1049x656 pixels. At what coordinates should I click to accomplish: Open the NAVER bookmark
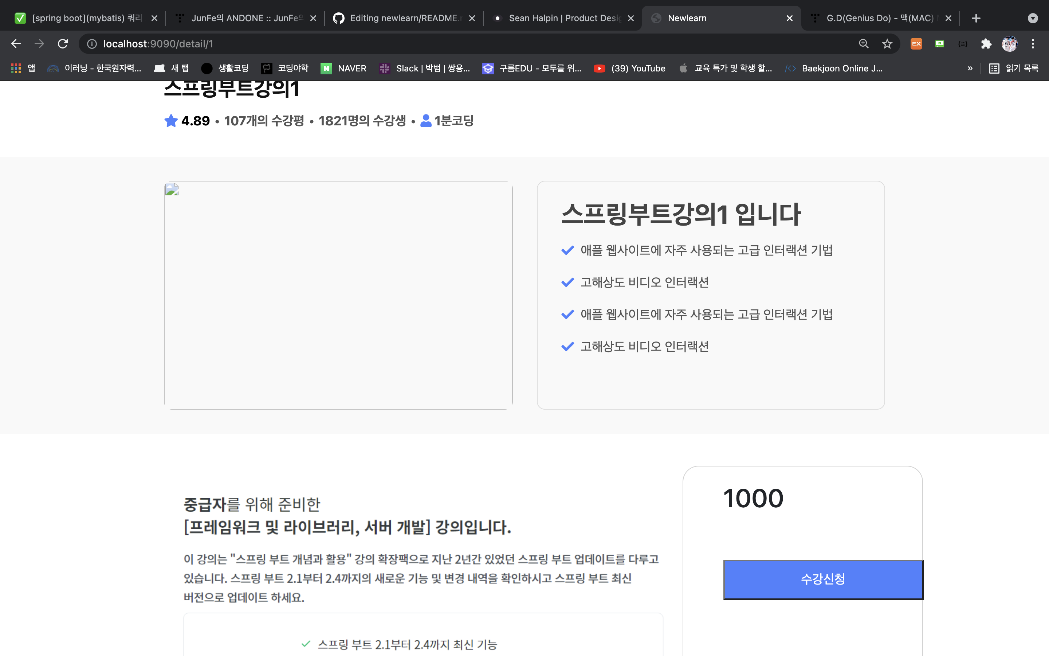343,68
